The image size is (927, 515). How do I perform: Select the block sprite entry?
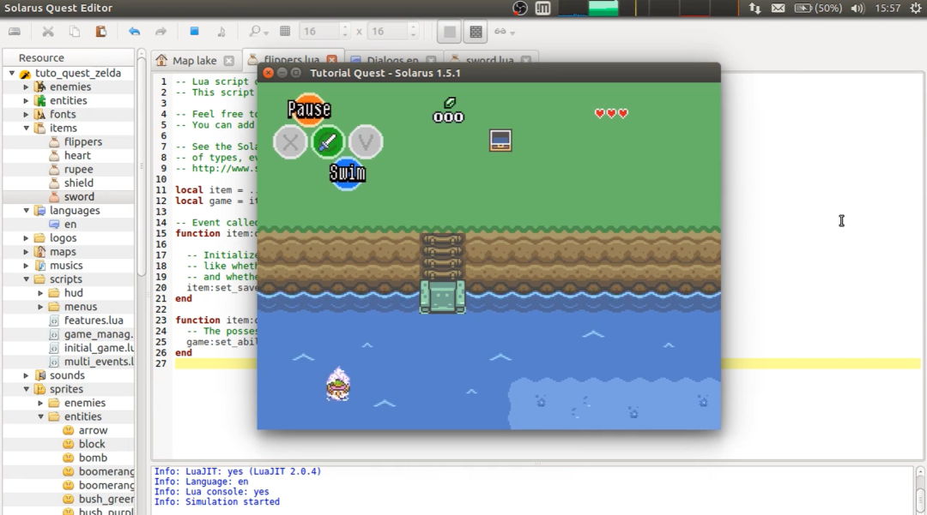click(x=92, y=444)
